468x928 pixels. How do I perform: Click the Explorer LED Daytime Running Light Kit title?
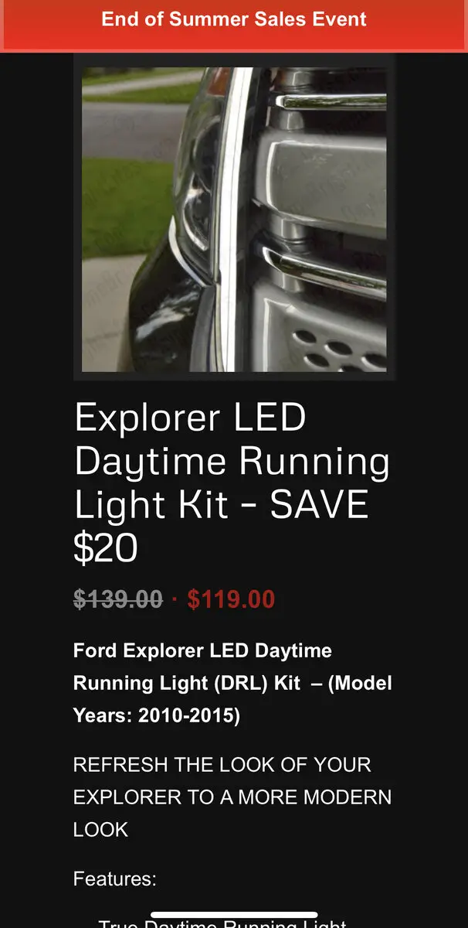click(x=232, y=483)
